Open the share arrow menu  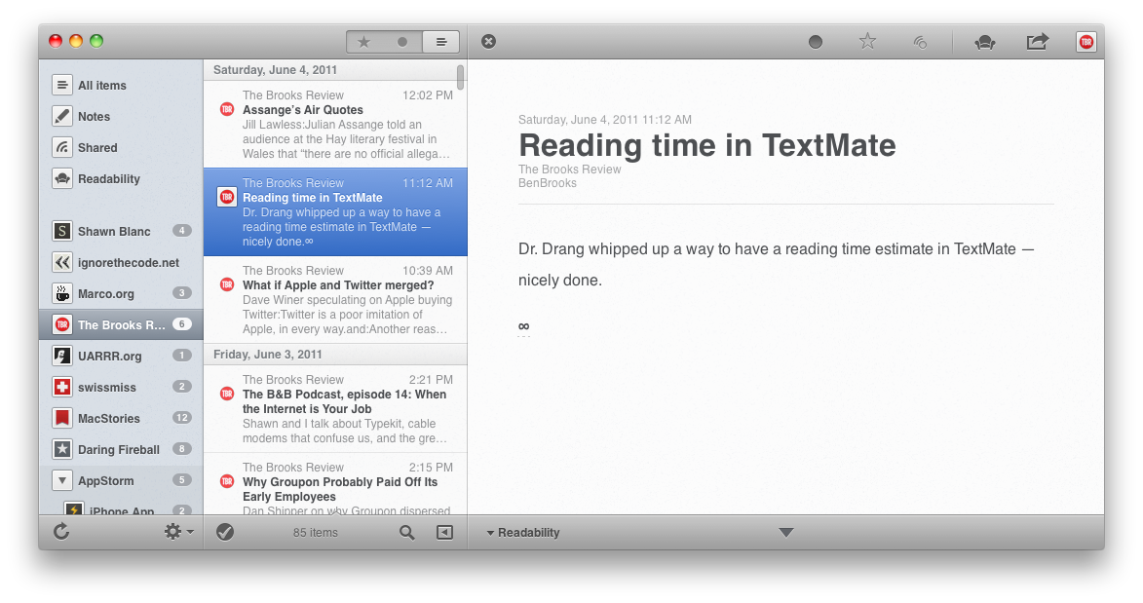pos(1038,42)
